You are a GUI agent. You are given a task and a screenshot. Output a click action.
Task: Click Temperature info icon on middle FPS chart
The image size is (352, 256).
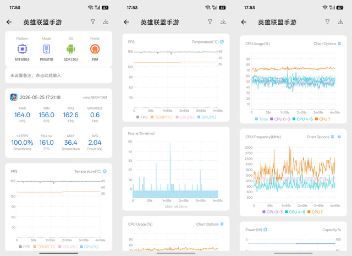pyautogui.click(x=222, y=42)
